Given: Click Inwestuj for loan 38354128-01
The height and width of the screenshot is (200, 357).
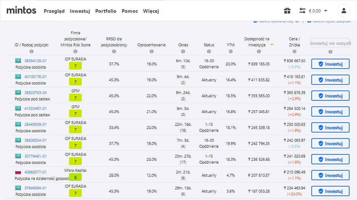Looking at the screenshot, I should [330, 64].
